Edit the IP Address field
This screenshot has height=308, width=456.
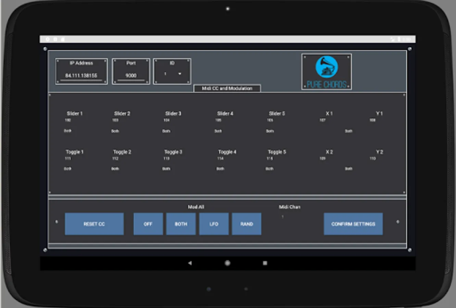click(81, 75)
